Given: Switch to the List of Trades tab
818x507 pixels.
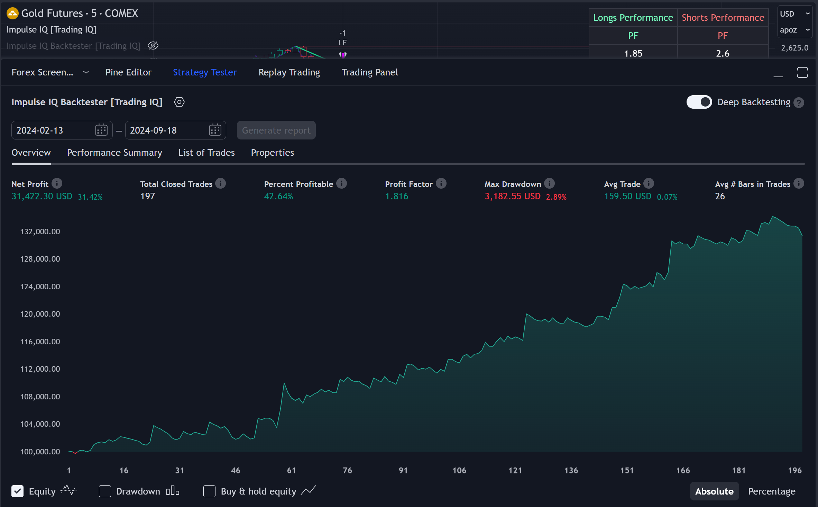Looking at the screenshot, I should 206,153.
